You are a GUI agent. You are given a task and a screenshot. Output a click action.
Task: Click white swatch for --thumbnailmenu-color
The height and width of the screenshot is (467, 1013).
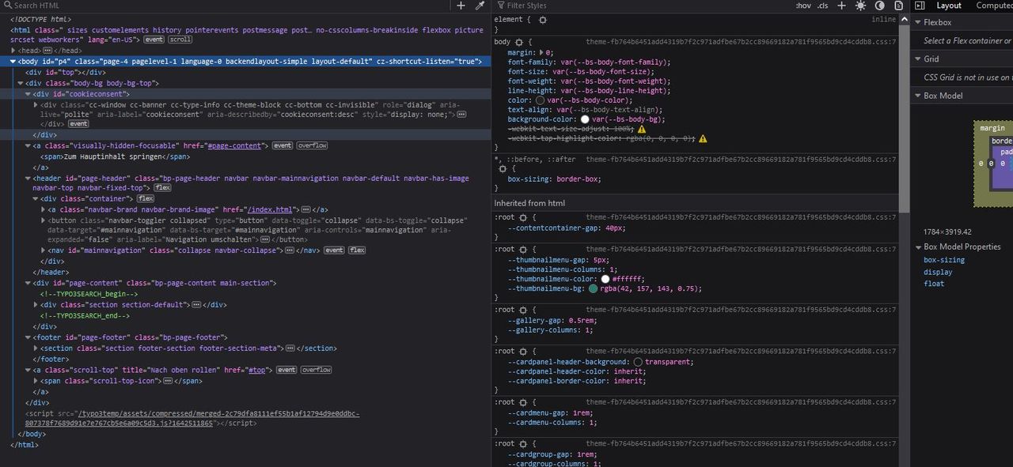click(605, 279)
